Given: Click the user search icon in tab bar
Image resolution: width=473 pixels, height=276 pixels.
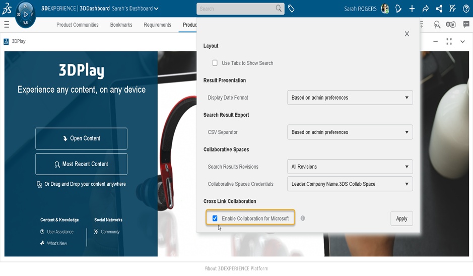Looking at the screenshot, I should click(437, 25).
